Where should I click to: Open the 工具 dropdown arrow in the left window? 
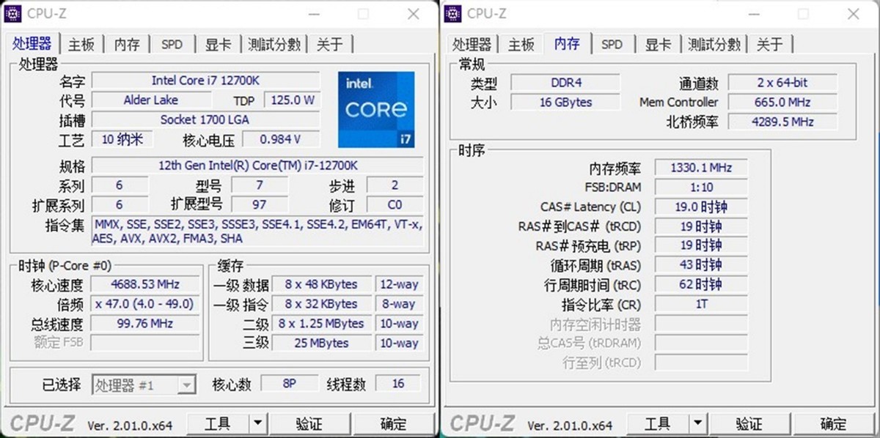click(x=257, y=423)
